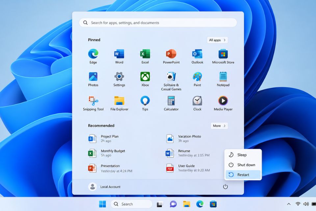
Task: Show More recommended items
Action: coord(219,126)
